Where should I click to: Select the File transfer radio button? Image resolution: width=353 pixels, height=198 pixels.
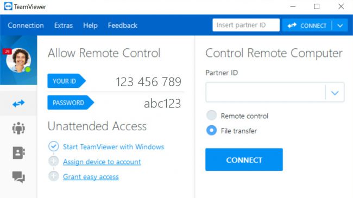[211, 130]
